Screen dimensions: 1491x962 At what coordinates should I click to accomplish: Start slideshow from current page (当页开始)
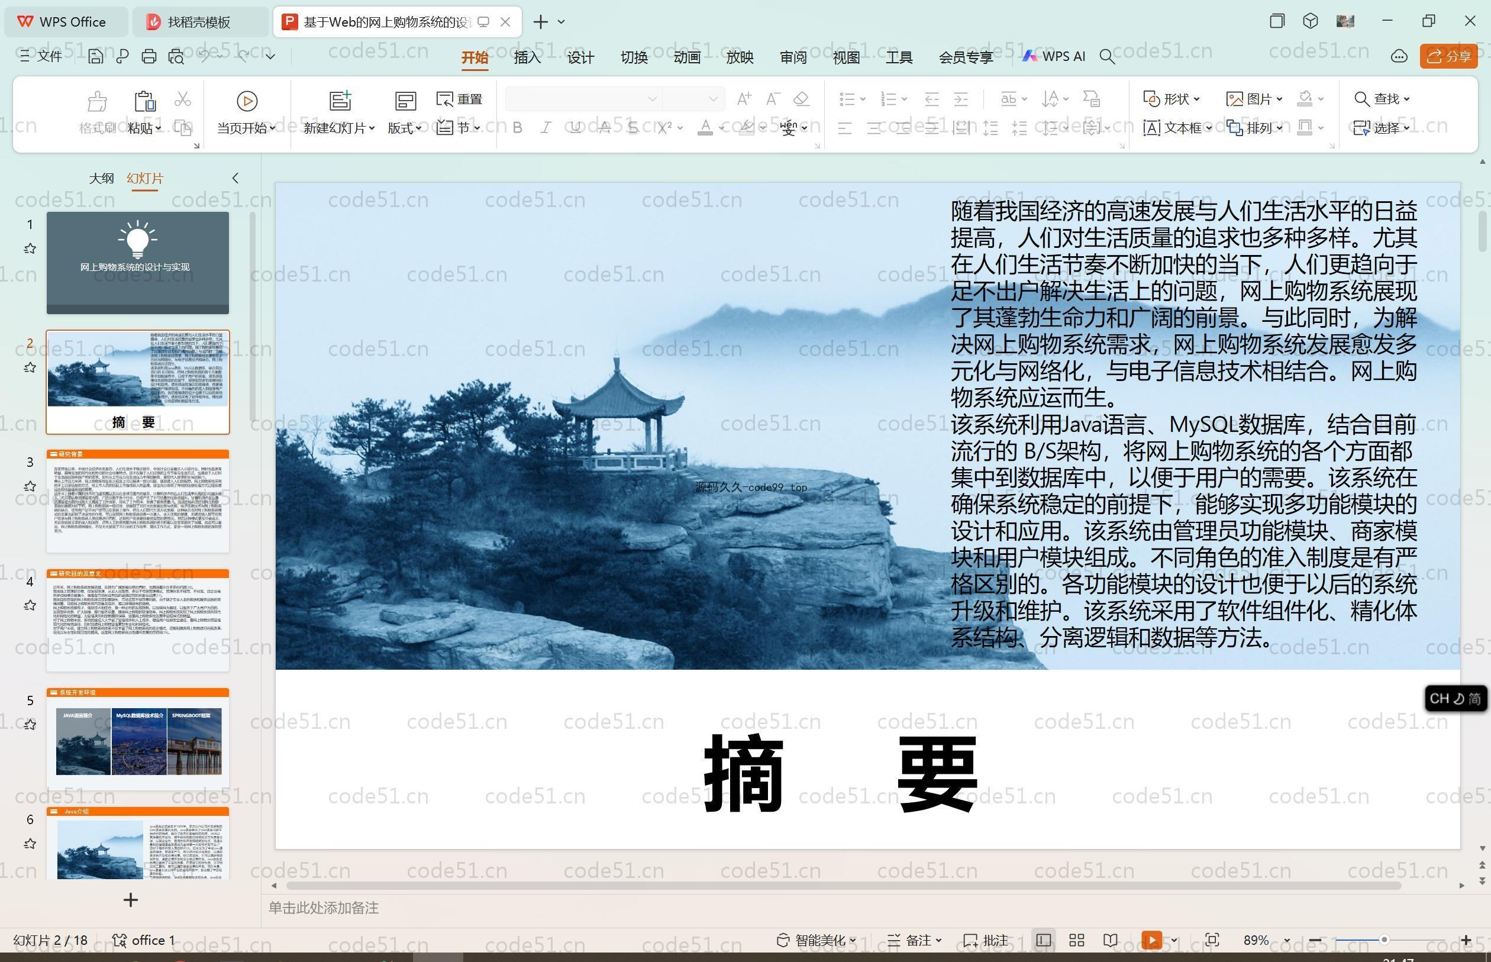pyautogui.click(x=246, y=113)
